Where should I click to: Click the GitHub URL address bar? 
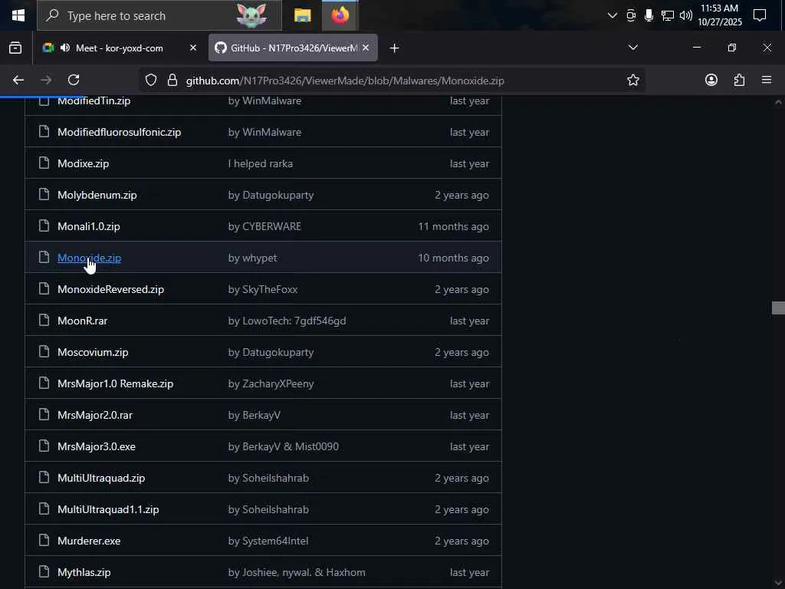point(345,81)
